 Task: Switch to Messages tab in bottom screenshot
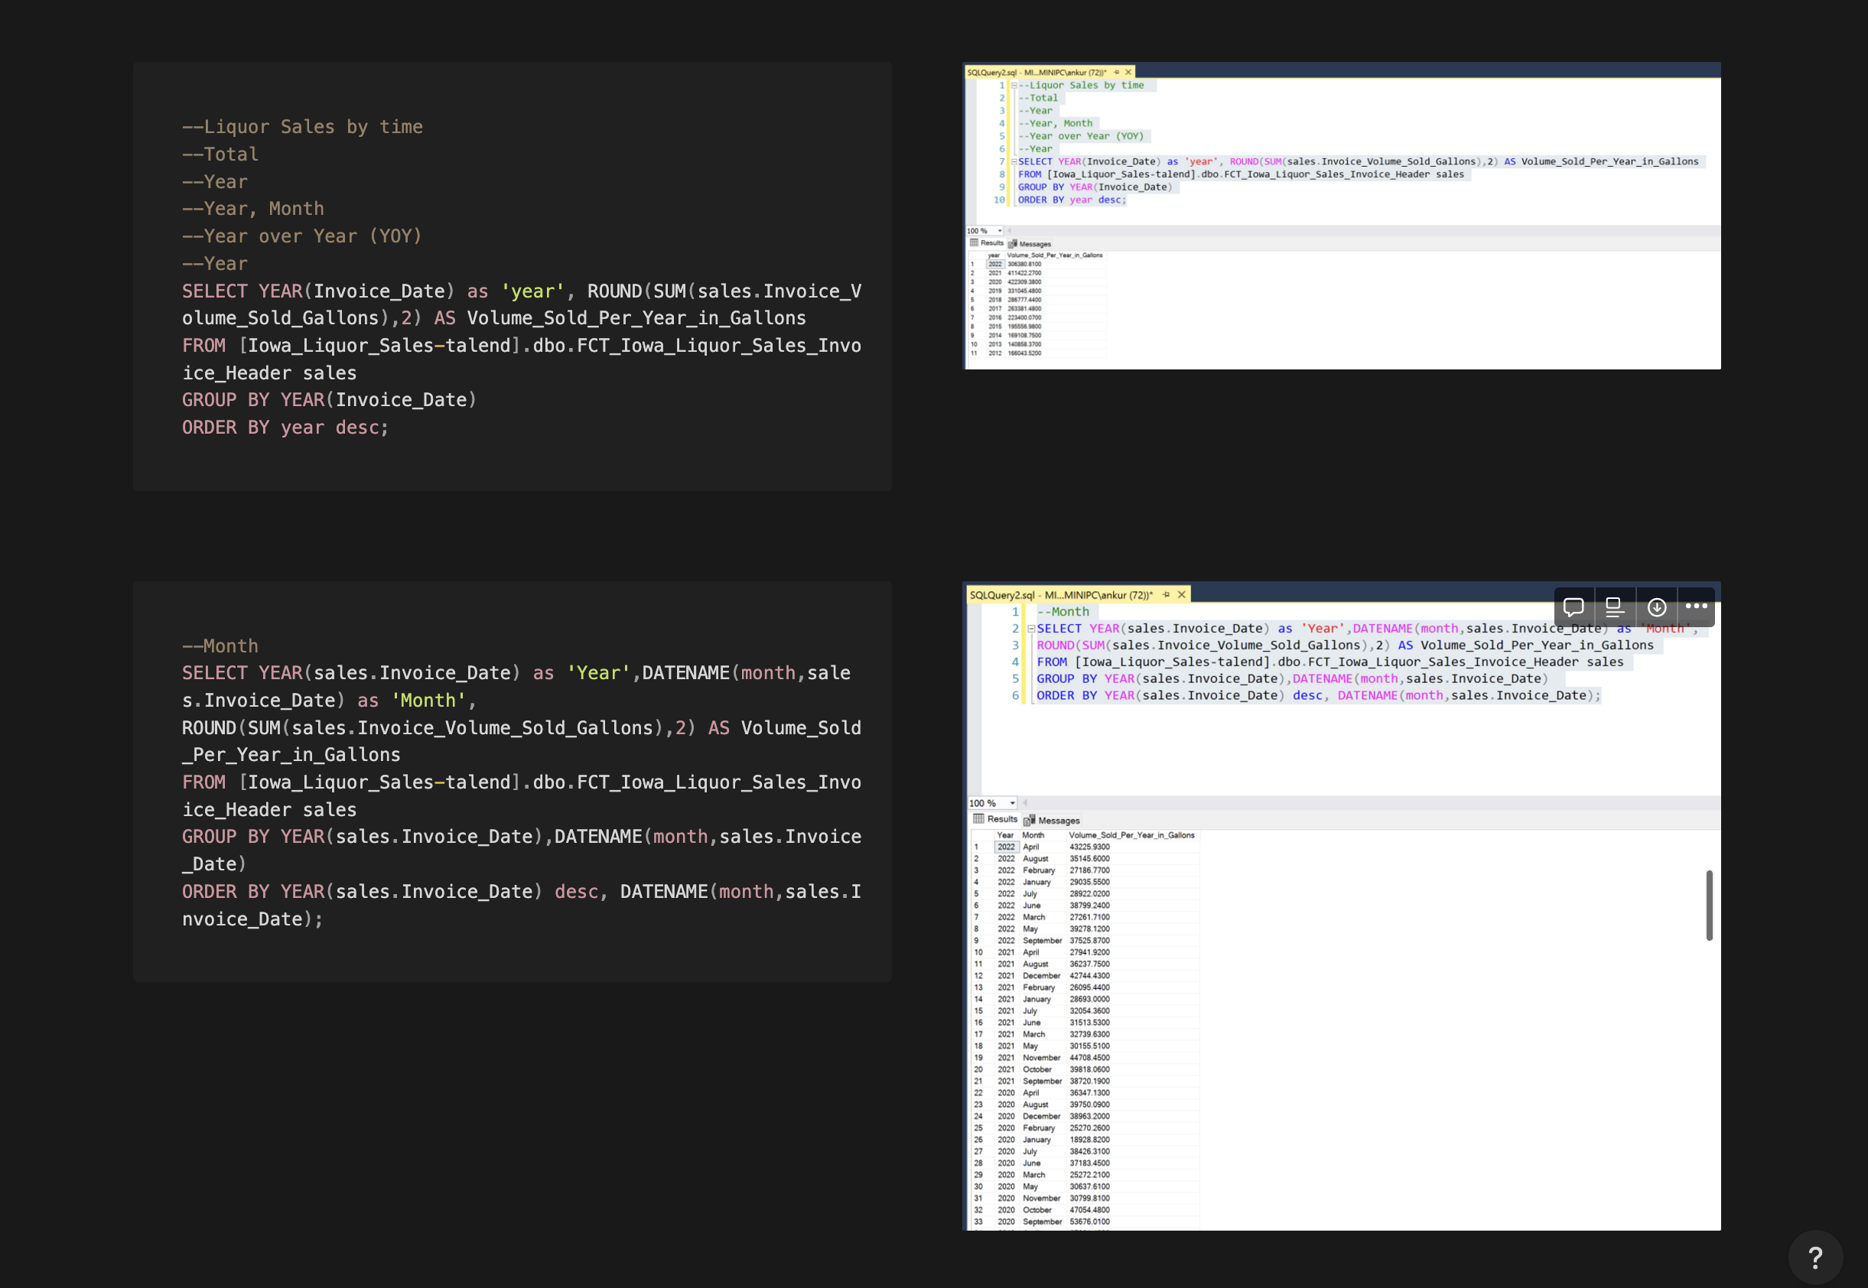pos(1053,821)
